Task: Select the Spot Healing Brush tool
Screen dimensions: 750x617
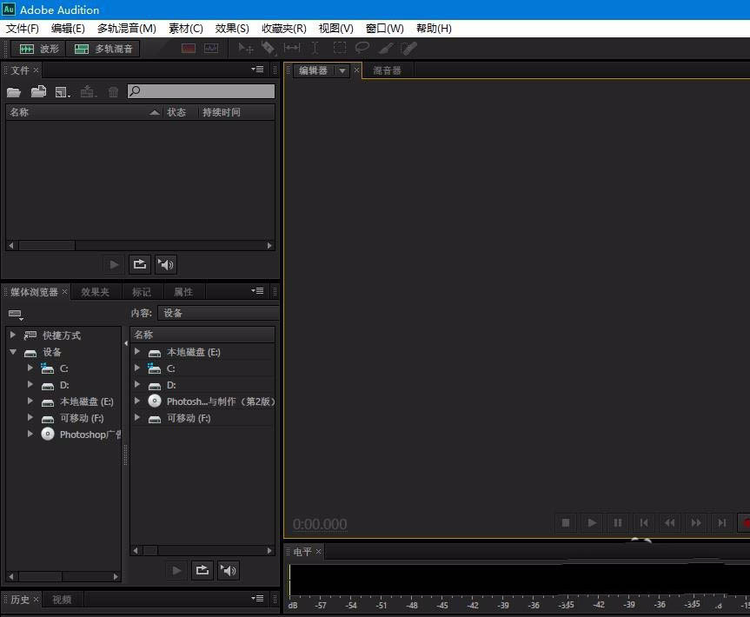Action: point(408,49)
